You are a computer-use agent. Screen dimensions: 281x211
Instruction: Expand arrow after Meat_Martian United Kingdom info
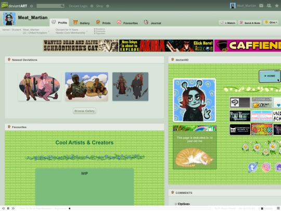49,31
